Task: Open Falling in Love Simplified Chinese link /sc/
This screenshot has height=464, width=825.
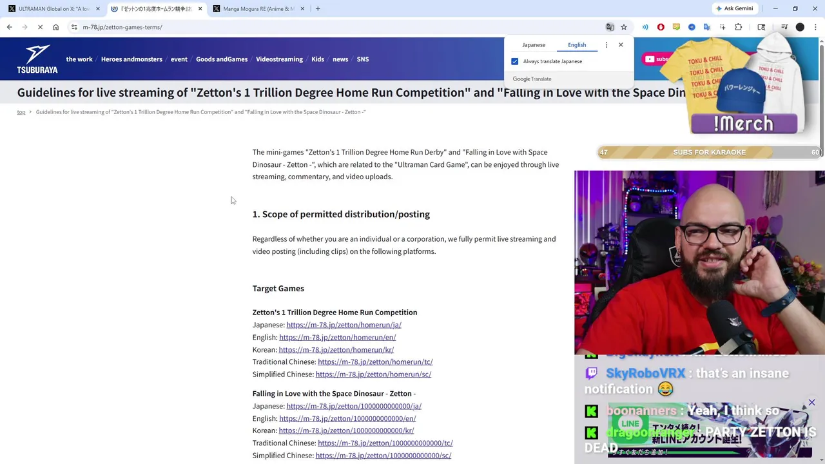Action: pos(383,455)
